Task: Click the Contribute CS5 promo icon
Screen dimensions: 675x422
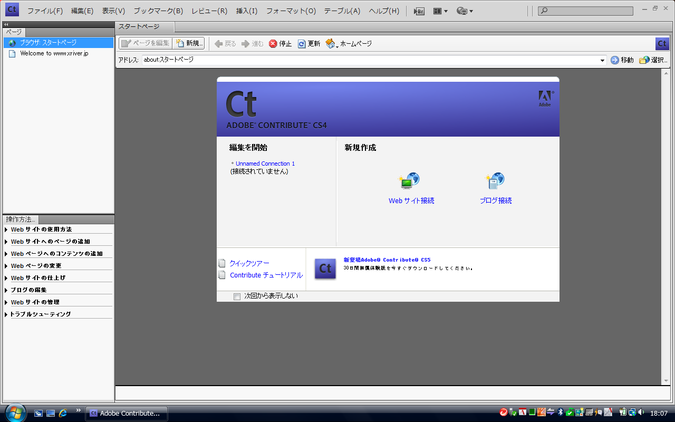Action: [325, 268]
